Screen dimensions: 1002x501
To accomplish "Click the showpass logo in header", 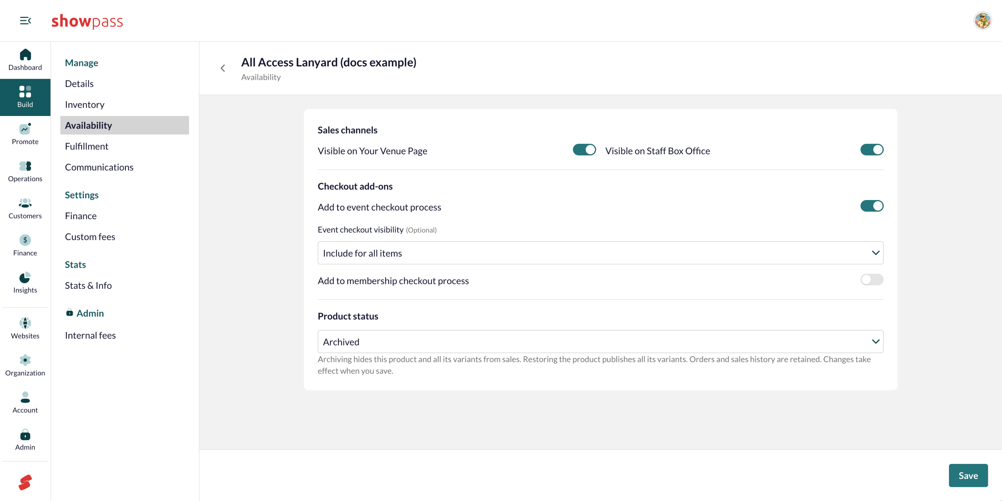I will click(87, 21).
